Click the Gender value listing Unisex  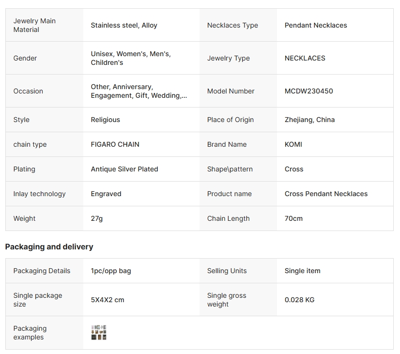131,58
